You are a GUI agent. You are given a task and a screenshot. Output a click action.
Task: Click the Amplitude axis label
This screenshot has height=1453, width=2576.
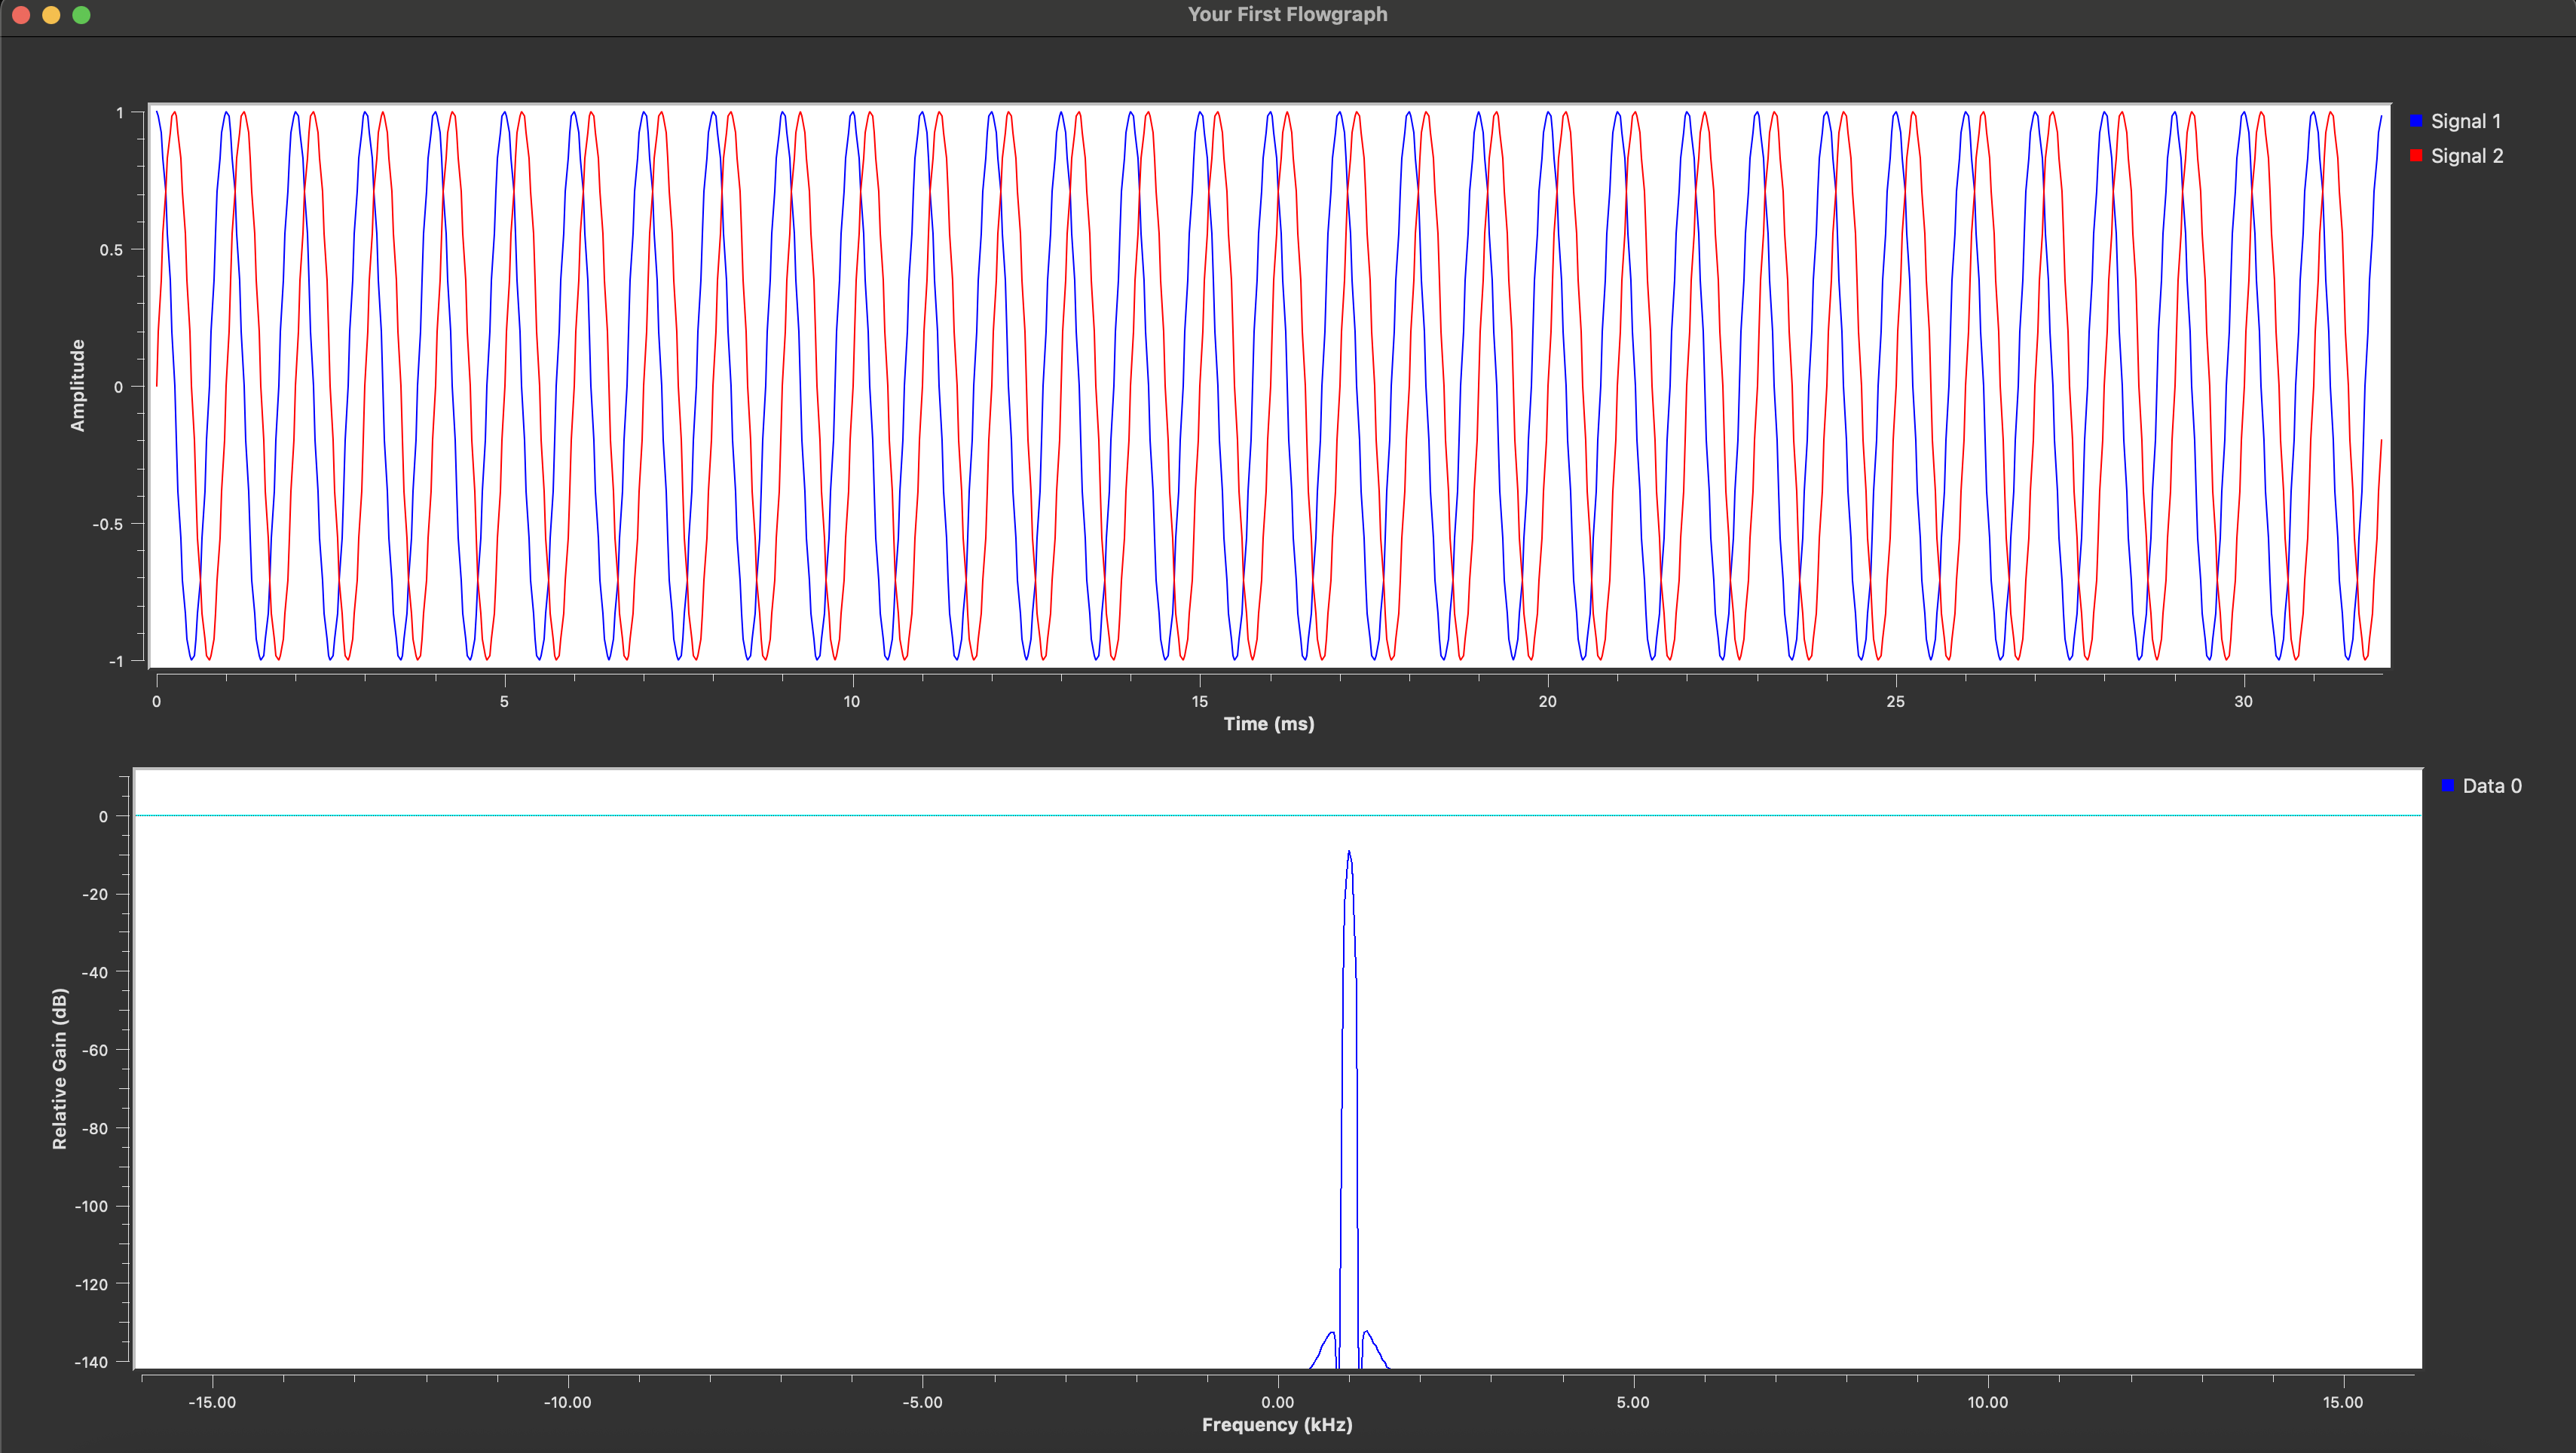point(78,385)
